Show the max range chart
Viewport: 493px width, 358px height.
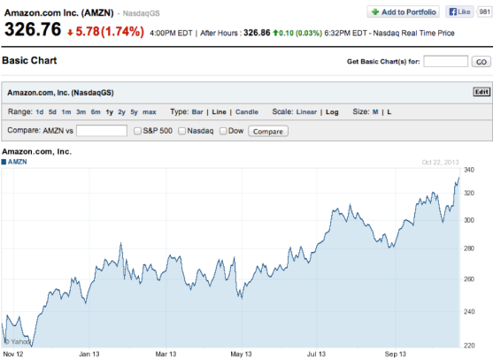coord(150,112)
